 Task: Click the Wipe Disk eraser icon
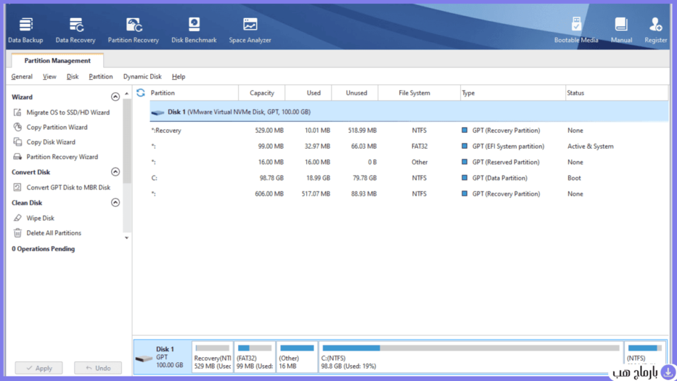pos(17,218)
